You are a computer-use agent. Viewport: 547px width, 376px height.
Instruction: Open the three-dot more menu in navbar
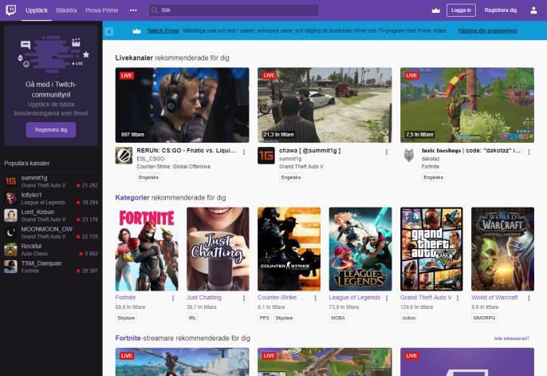(133, 10)
